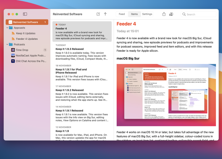The height and width of the screenshot is (159, 222).
Task: Select the Reinvented Software feed
Action: tap(25, 22)
